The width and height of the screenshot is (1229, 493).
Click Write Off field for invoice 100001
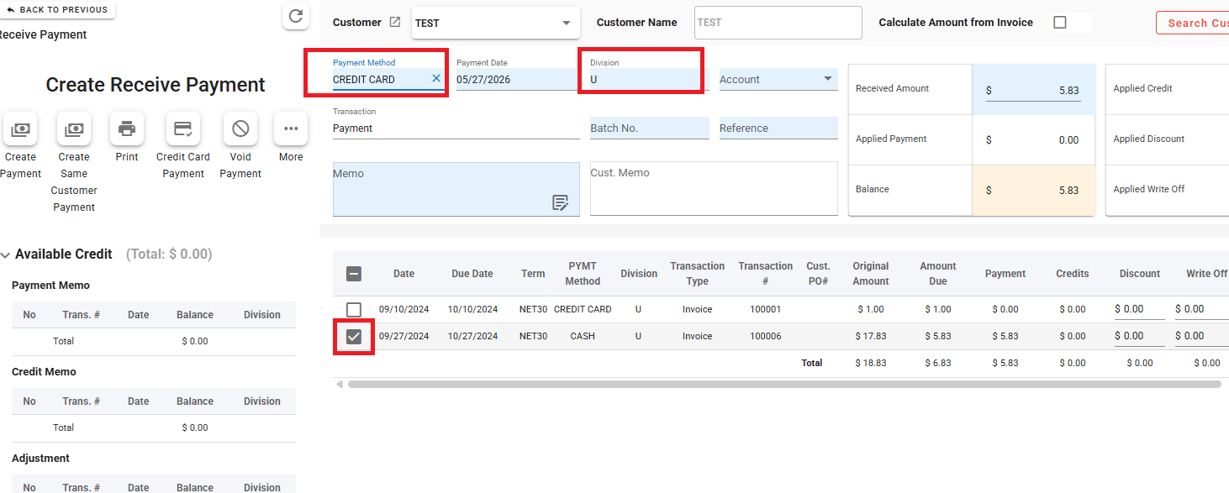pyautogui.click(x=1201, y=309)
